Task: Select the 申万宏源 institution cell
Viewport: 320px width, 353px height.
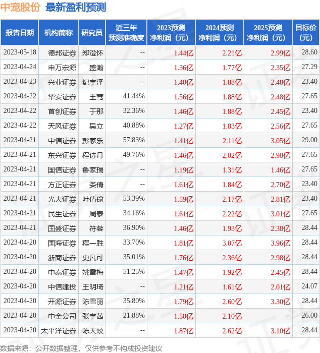Action: (62, 67)
